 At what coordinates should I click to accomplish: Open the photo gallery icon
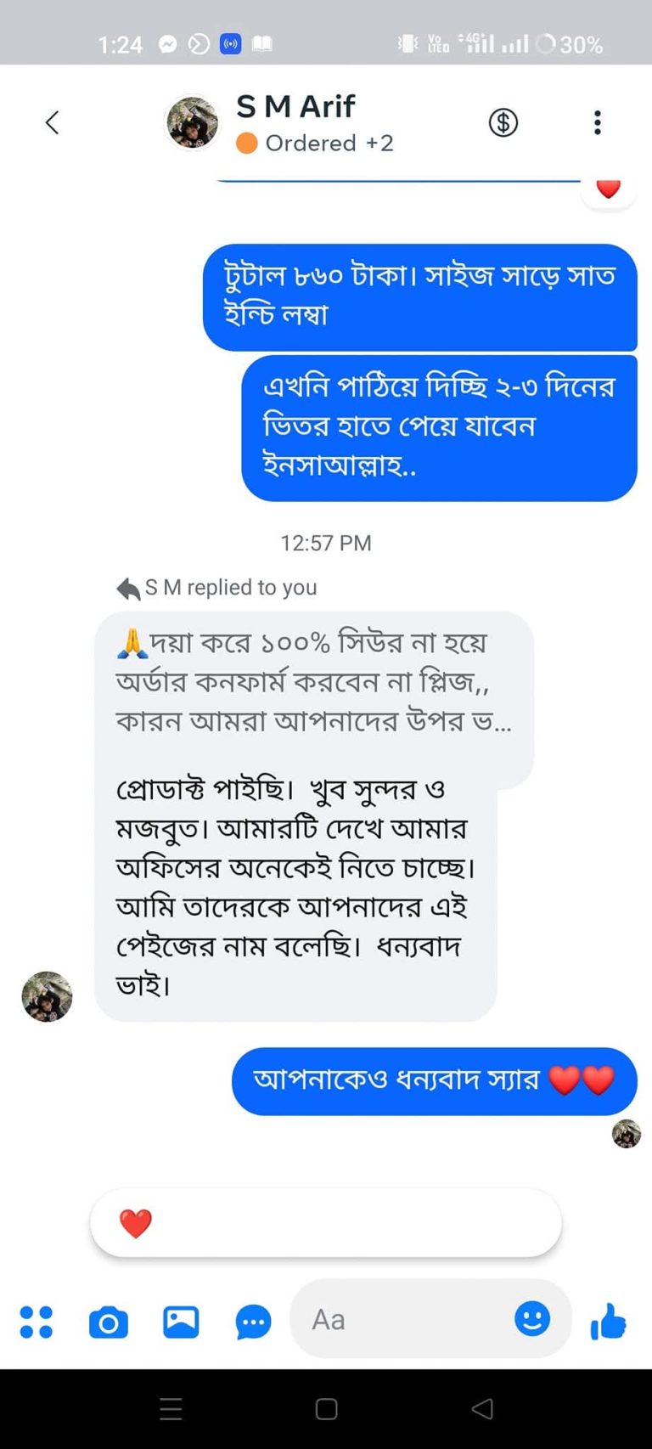[x=181, y=1322]
